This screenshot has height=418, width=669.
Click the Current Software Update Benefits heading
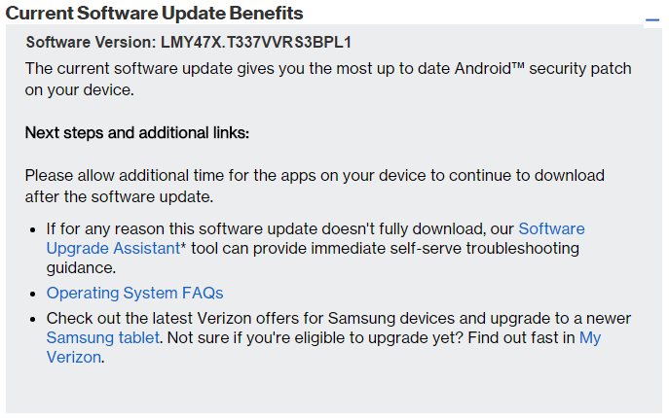155,13
